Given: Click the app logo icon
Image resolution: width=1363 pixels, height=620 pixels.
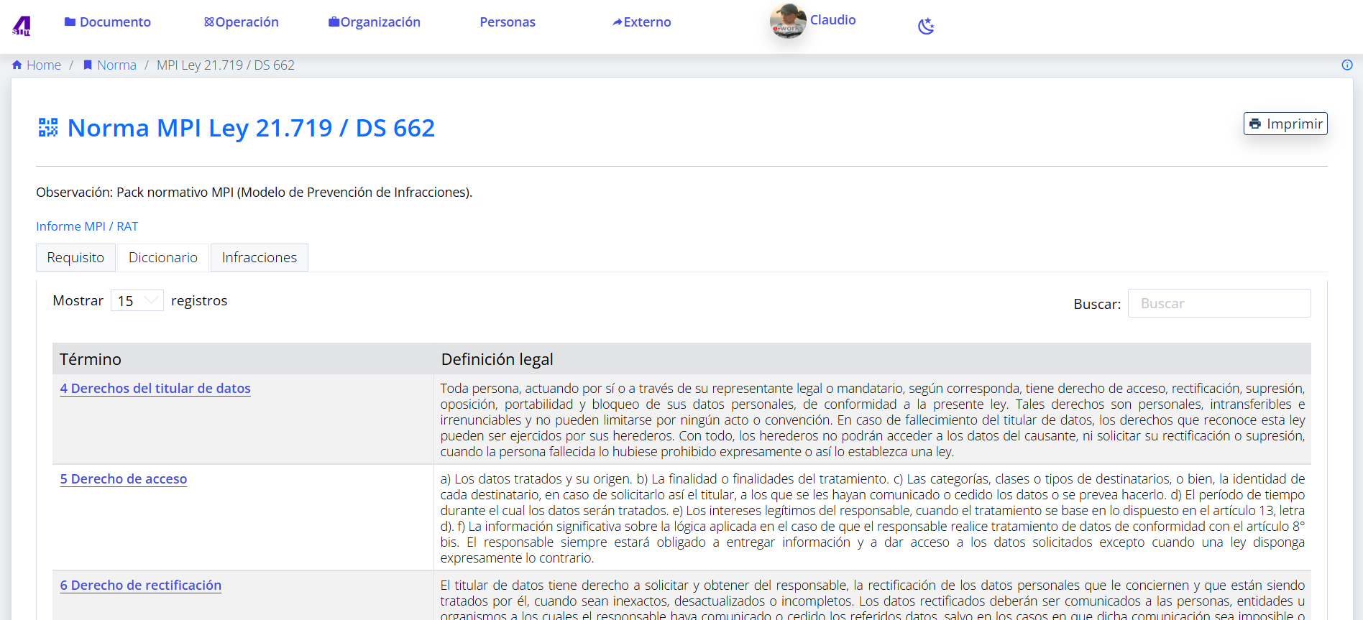Looking at the screenshot, I should (x=22, y=26).
